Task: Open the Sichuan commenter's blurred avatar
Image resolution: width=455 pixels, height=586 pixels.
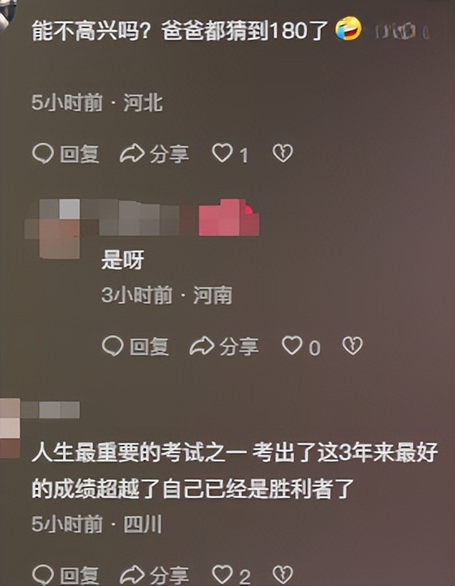Action: (x=10, y=428)
